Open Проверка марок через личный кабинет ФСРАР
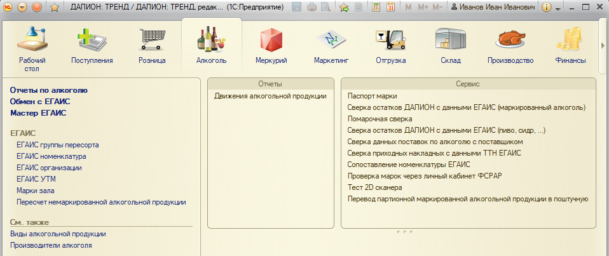Screen dimensions: 609x256 click(425, 176)
